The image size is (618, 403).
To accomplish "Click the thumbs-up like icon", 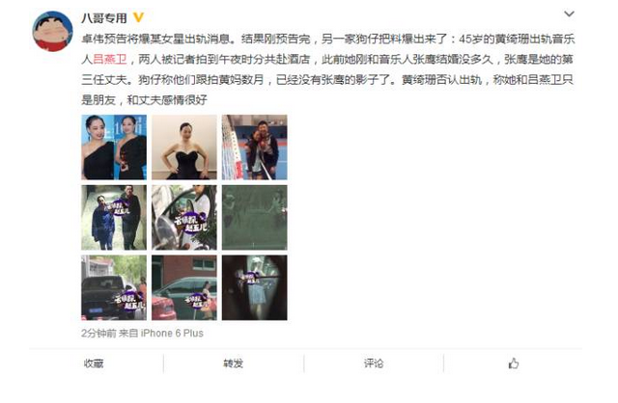I will [x=513, y=363].
